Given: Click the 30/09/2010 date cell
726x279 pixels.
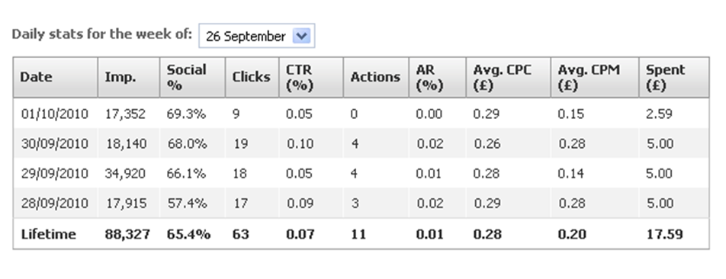Looking at the screenshot, I should 55,144.
